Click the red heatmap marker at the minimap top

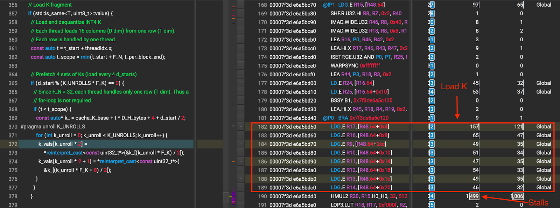233,6
